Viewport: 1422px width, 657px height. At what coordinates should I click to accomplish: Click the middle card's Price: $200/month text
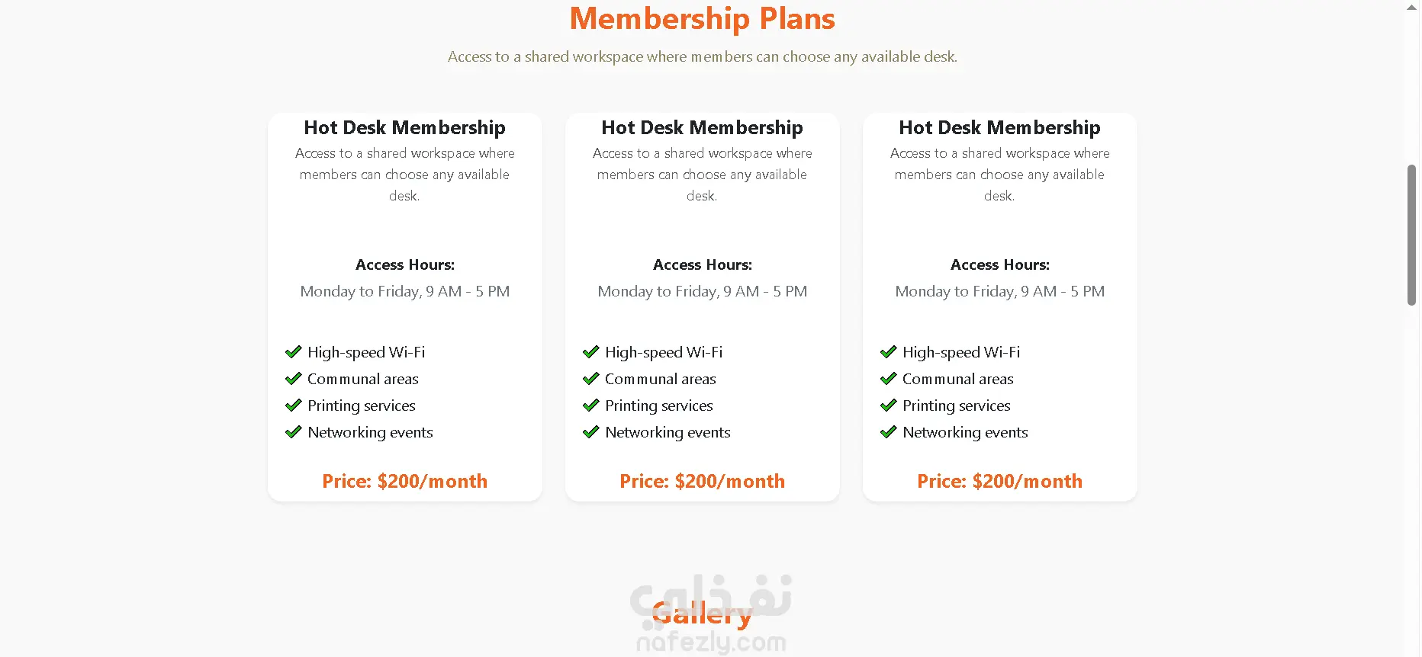tap(702, 481)
